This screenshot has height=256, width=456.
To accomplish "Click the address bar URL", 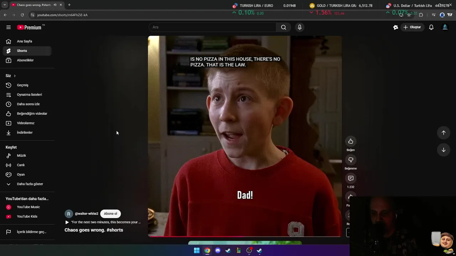I will pyautogui.click(x=62, y=15).
